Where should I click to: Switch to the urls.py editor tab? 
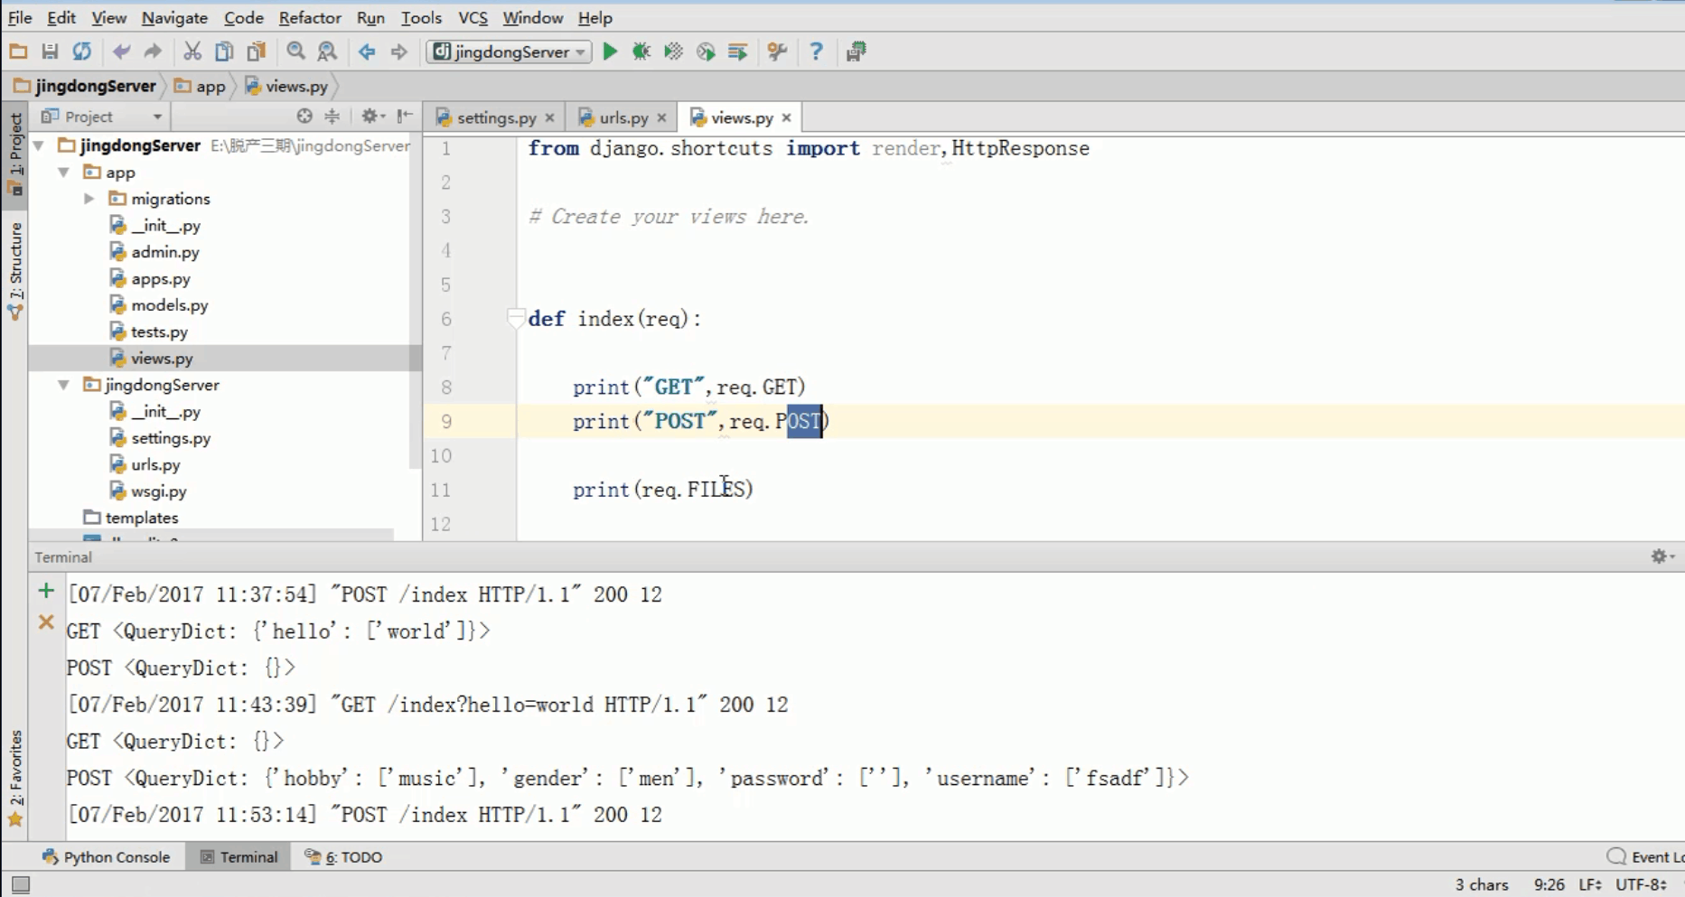(x=623, y=117)
